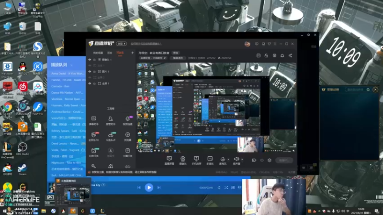Open the message icon in title bar
The width and height of the screenshot is (383, 215).
click(257, 44)
